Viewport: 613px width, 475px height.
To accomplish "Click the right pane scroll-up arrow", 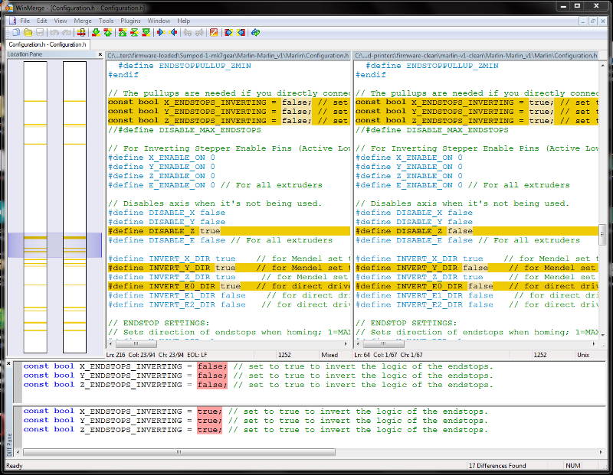I will coord(602,65).
